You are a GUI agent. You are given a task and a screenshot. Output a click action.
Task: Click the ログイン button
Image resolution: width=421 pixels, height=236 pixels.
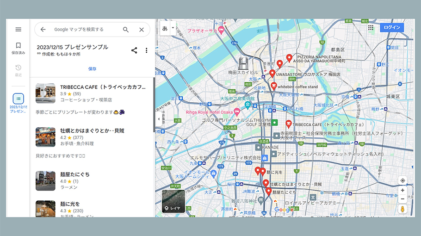click(x=392, y=27)
